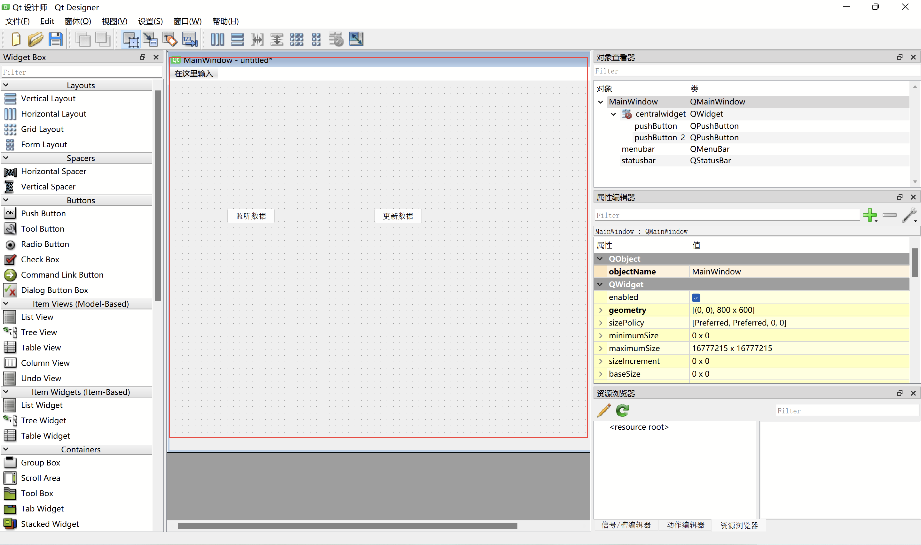Click the Save toolbar icon

pos(56,40)
